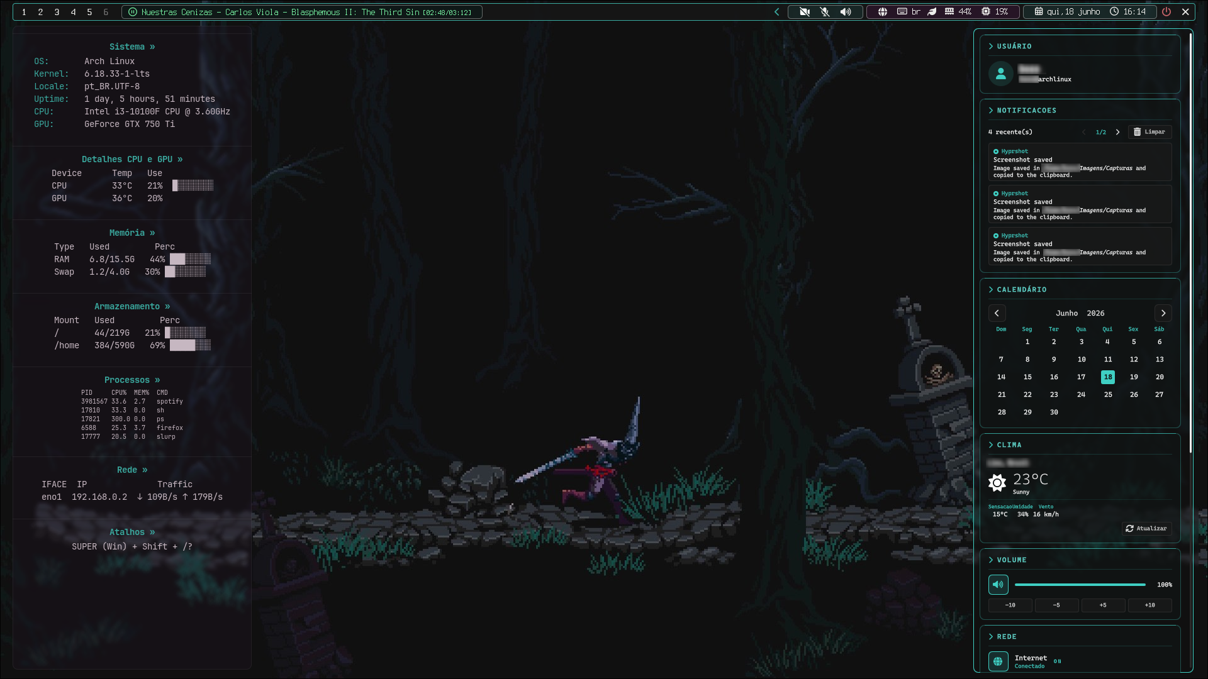Increase volume by 5

point(1103,605)
